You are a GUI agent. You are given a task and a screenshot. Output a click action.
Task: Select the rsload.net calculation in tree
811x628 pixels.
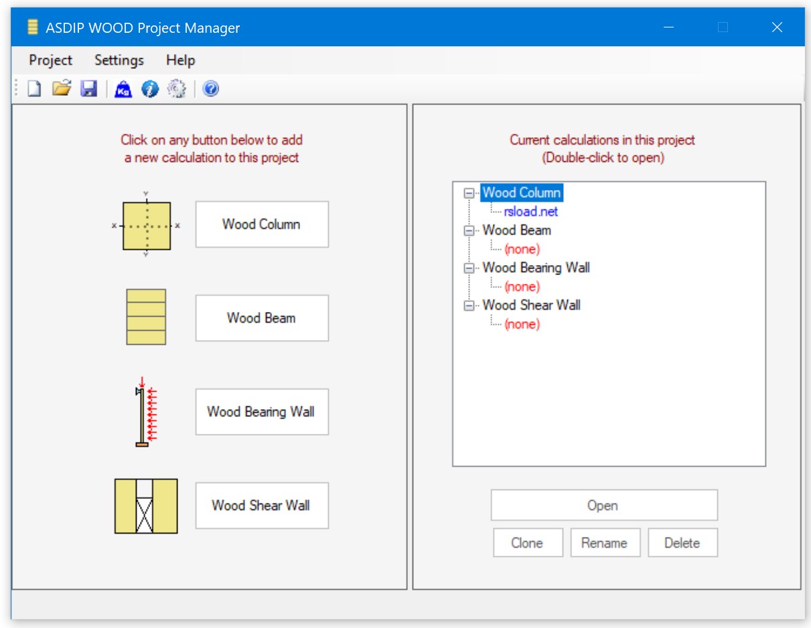530,212
